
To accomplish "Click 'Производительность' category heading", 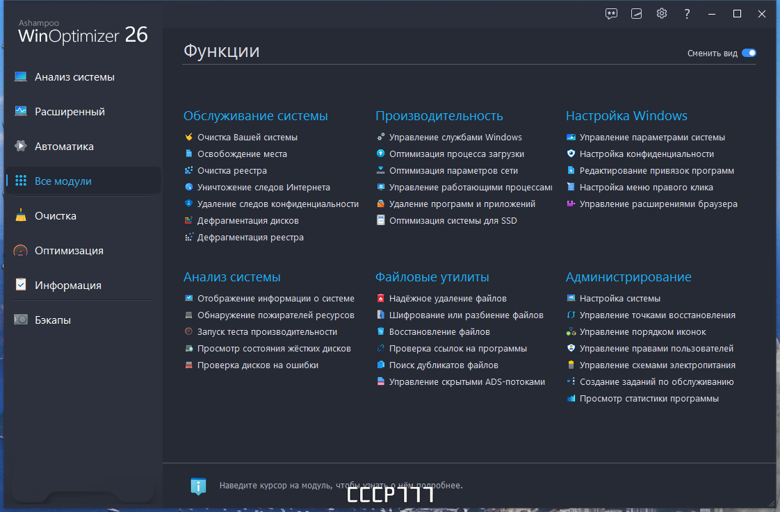I will 439,116.
